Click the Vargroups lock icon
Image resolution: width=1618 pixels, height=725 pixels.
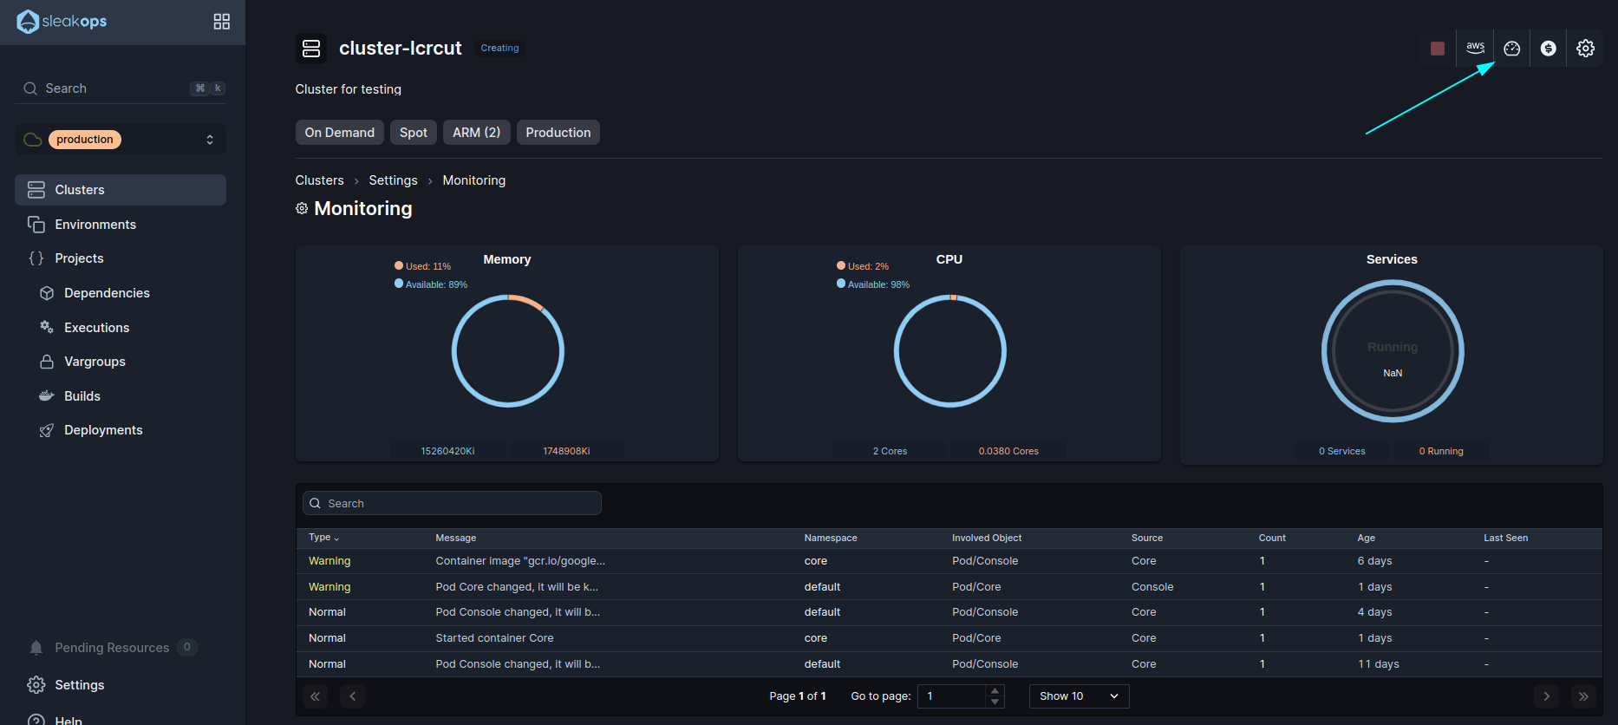pos(47,362)
